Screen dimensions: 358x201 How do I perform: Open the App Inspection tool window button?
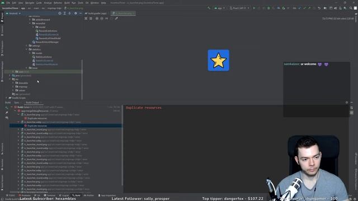(x=107, y=195)
